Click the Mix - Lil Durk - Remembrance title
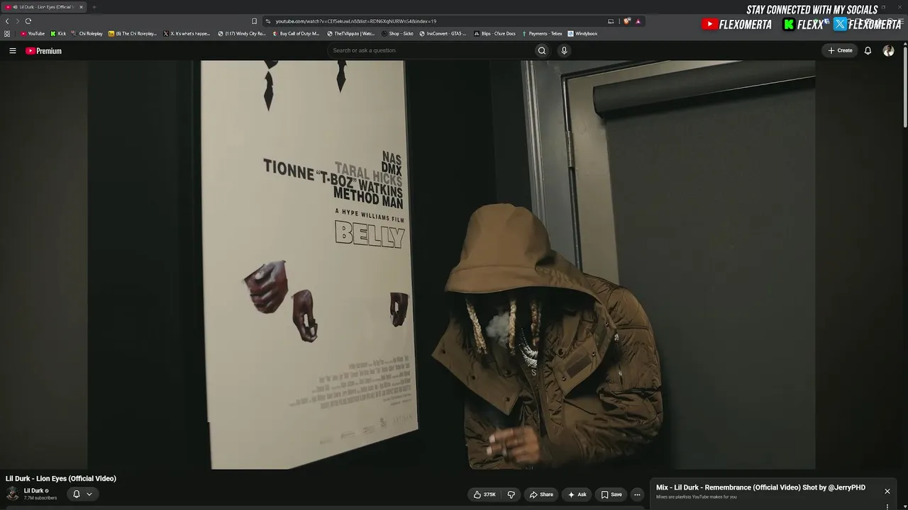Viewport: 908px width, 510px height. tap(760, 488)
